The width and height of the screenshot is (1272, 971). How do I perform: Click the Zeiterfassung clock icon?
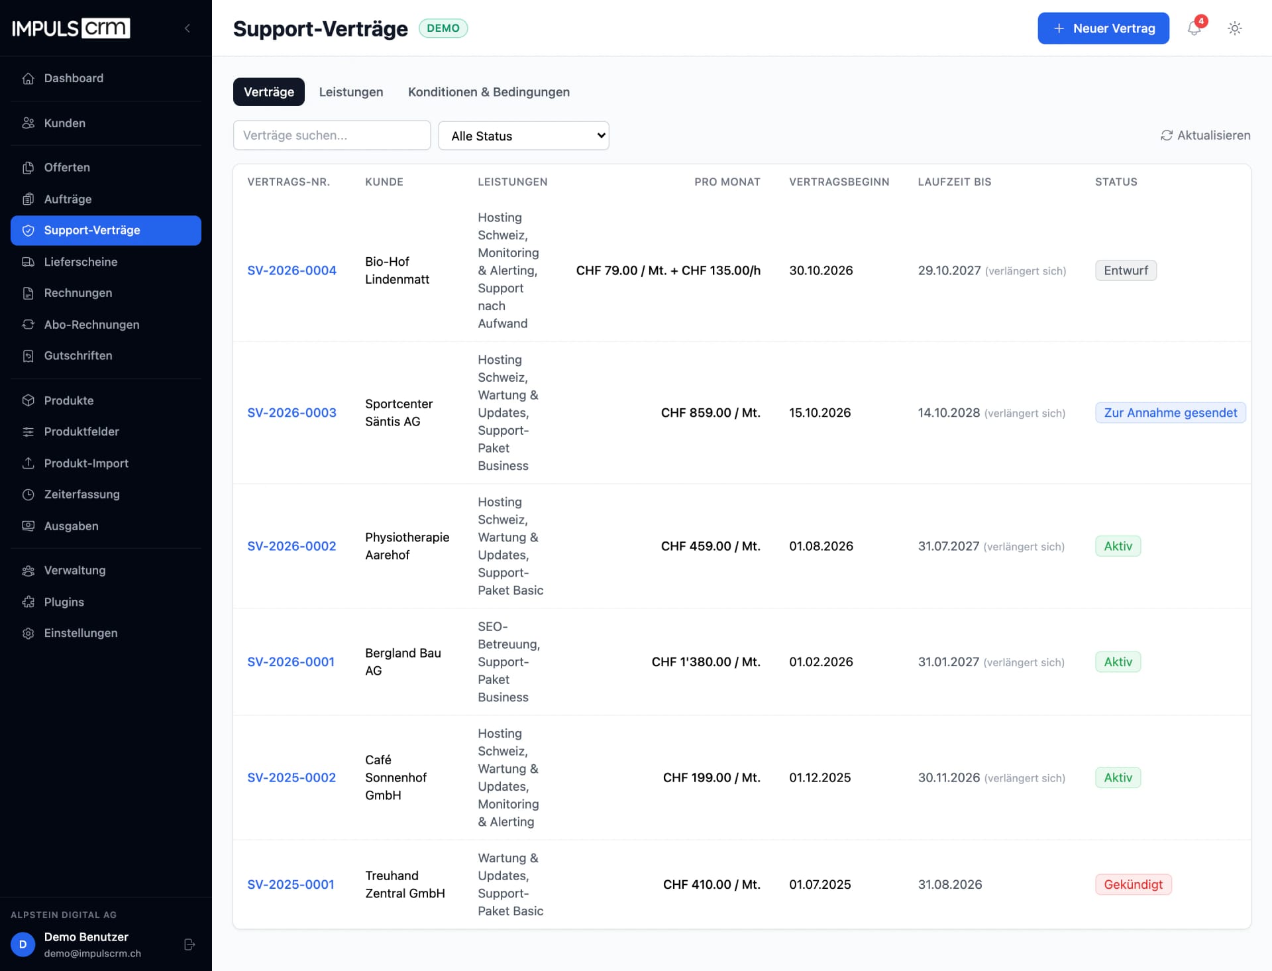(28, 494)
